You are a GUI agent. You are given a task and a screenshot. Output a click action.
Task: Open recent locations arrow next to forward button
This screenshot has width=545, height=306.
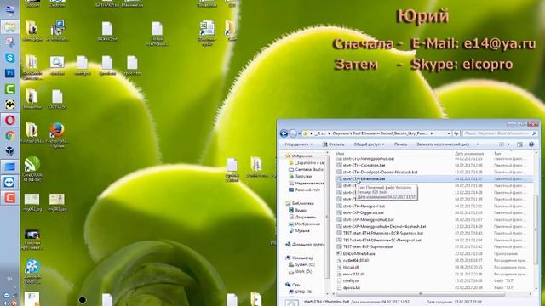[299, 133]
